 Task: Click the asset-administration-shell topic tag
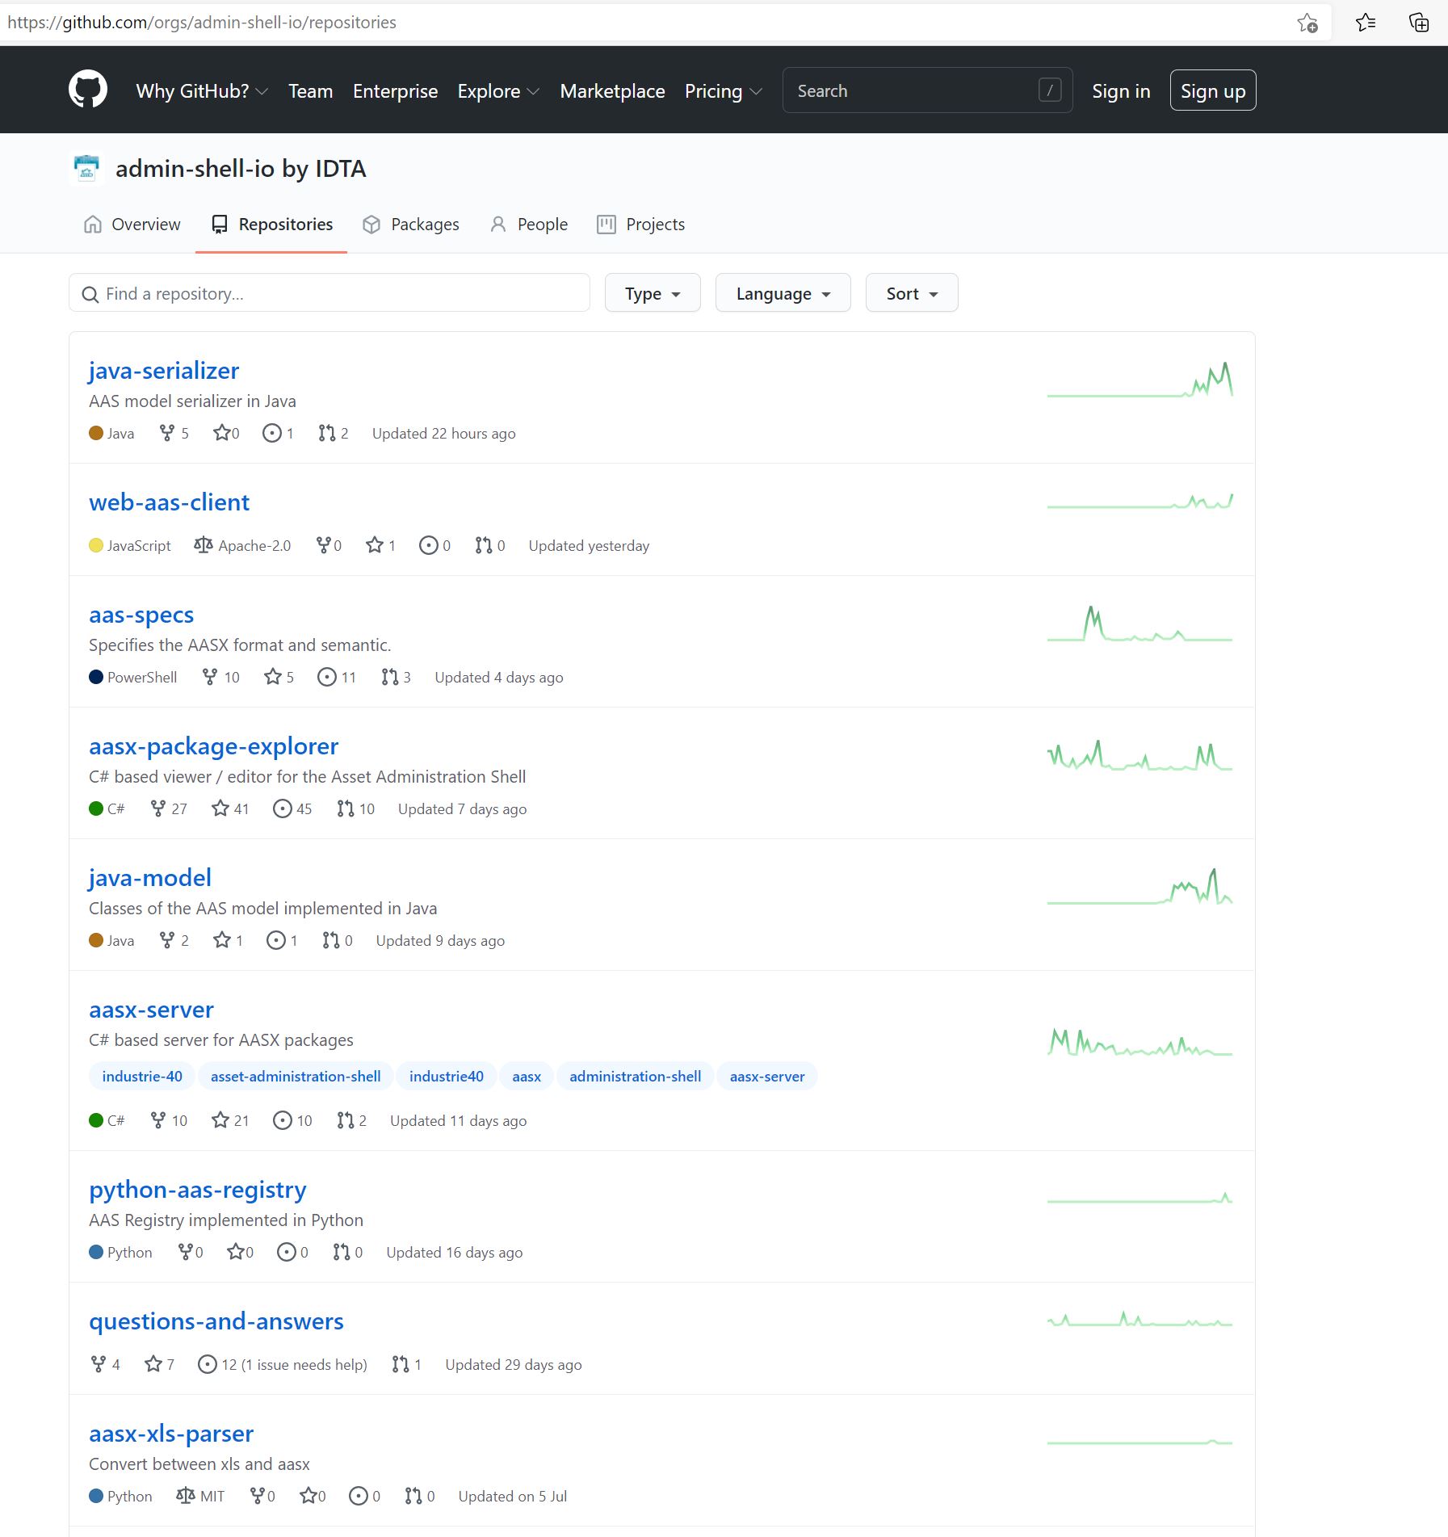coord(296,1077)
